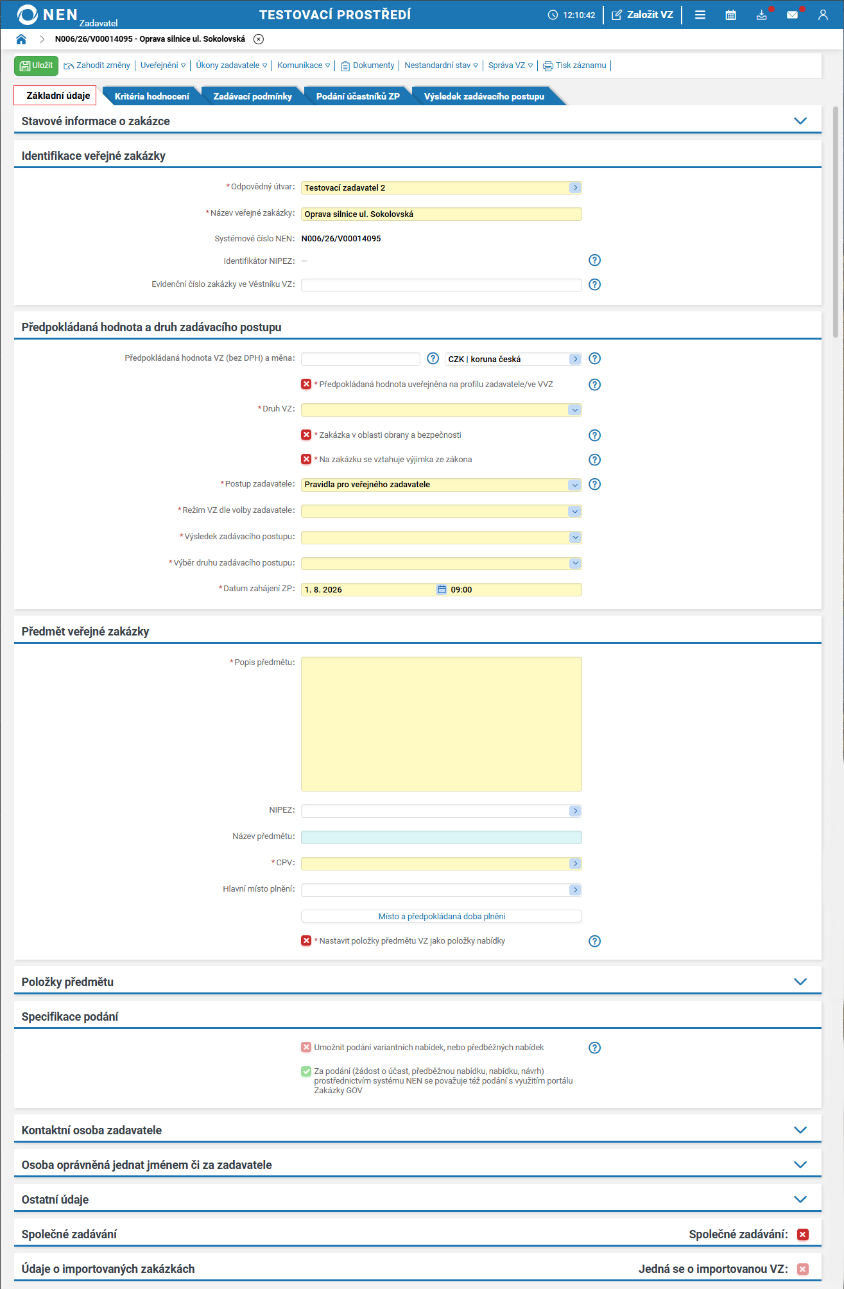The image size is (844, 1289).
Task: Toggle Umožnit podání variantních nabídek checkbox
Action: [x=306, y=1047]
